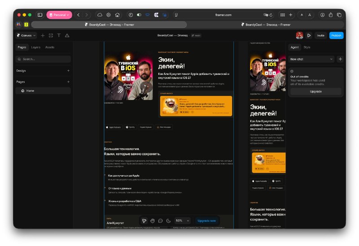This screenshot has height=246, width=359.
Task: Switch to the Pages tab
Action: coord(22,47)
